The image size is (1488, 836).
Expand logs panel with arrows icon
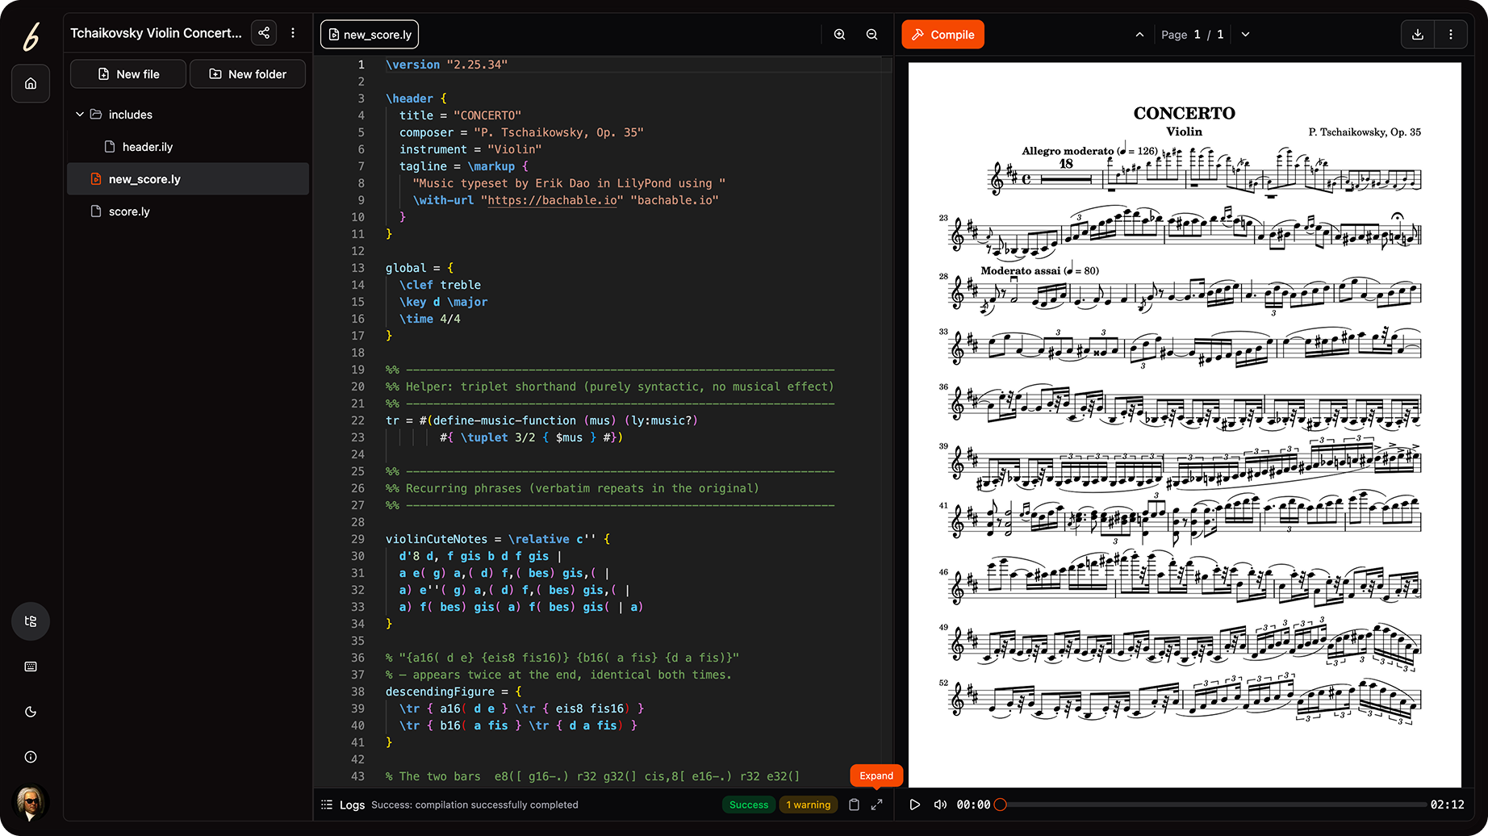877,805
